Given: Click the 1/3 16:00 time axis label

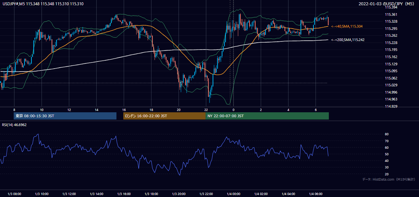Looking at the screenshot, I should (x=124, y=194).
